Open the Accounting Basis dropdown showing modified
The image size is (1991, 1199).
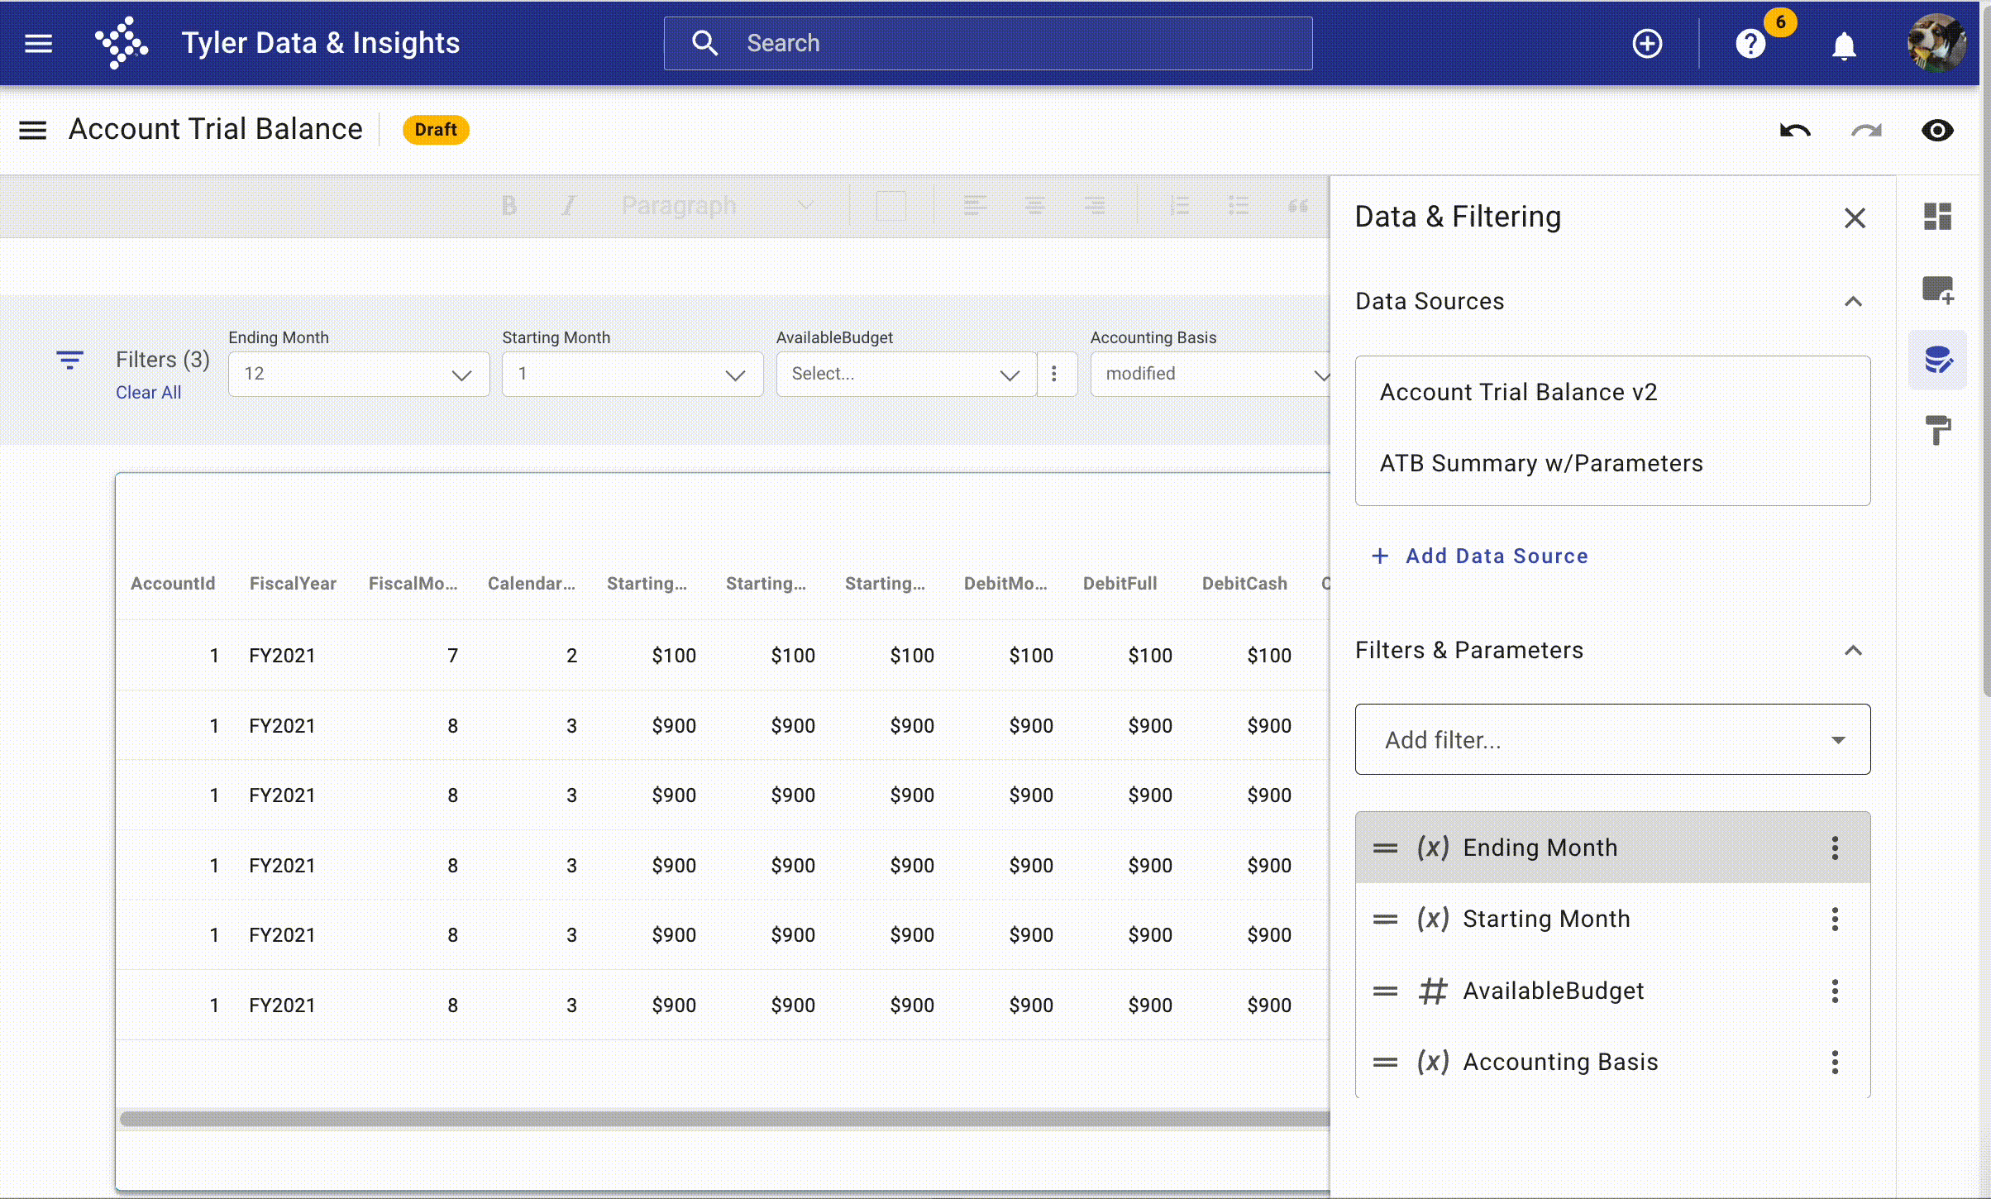[x=1210, y=374]
